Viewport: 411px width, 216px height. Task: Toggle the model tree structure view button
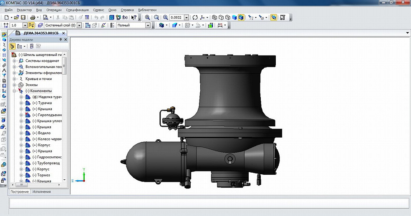coord(13,46)
